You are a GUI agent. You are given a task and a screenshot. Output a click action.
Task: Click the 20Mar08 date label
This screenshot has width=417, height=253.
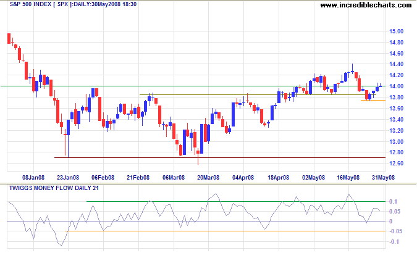[208, 178]
